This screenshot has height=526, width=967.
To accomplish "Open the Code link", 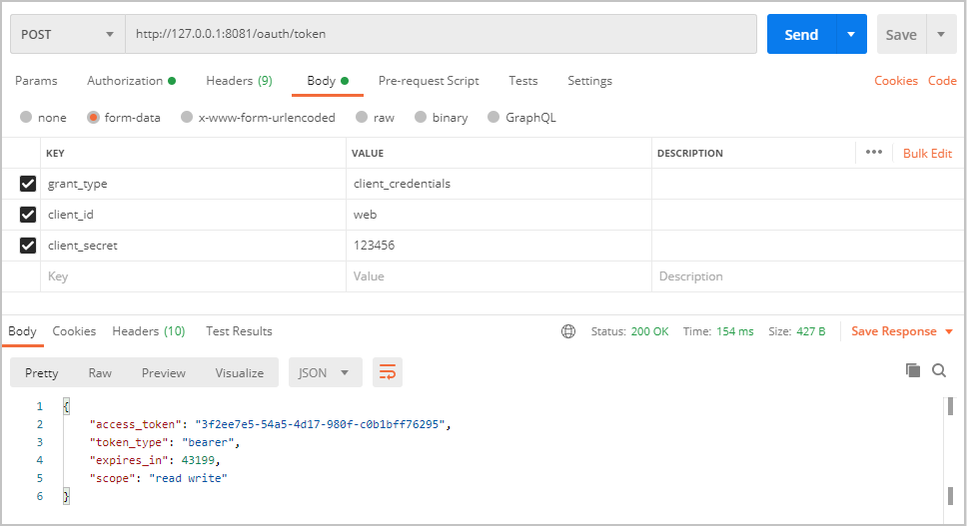I will coord(942,81).
